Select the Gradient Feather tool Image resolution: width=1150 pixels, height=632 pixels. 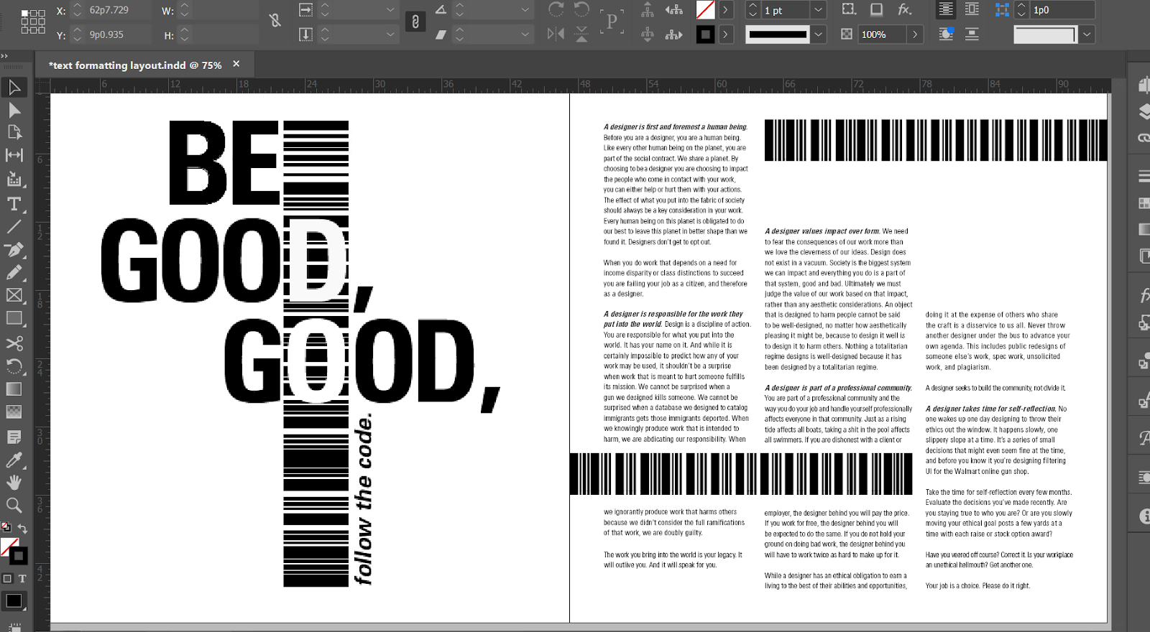pos(14,412)
